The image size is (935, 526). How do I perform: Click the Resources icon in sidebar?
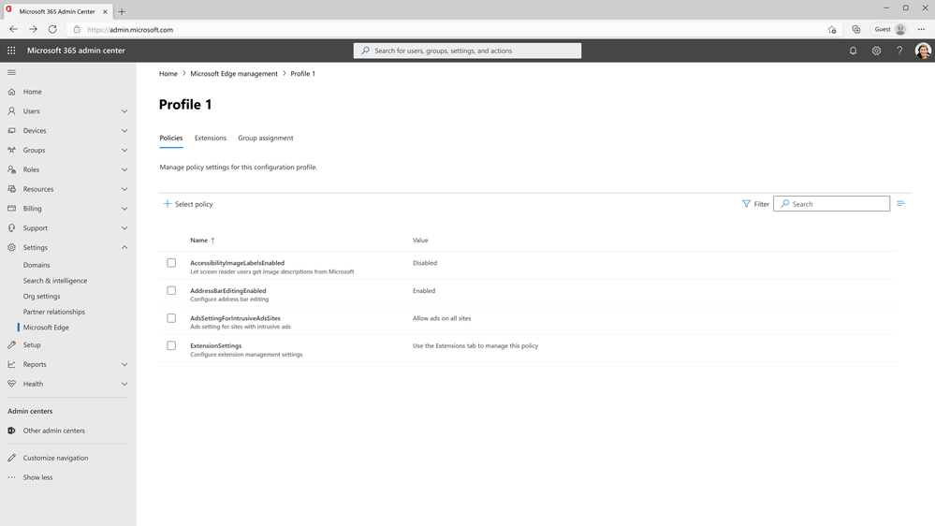(11, 189)
